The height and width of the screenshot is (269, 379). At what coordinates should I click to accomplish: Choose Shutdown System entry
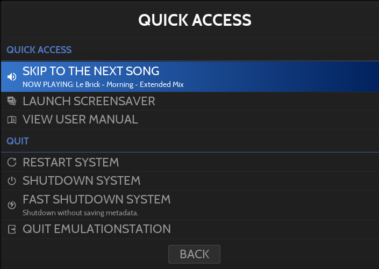pos(81,181)
